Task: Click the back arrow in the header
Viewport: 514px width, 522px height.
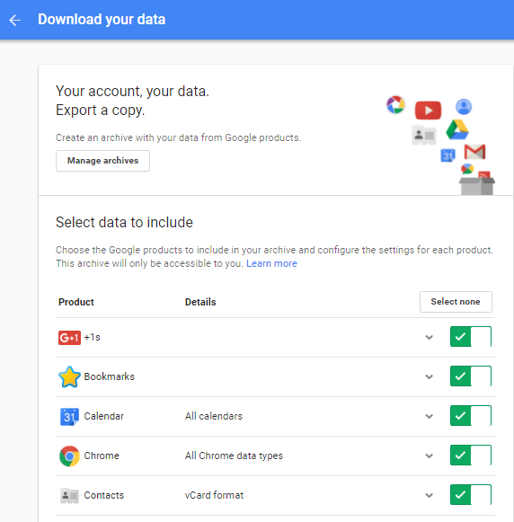Action: click(x=15, y=20)
